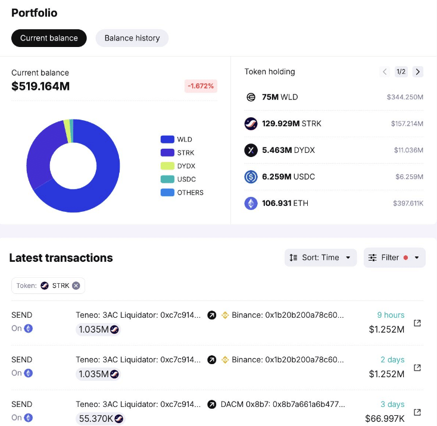This screenshot has height=426, width=437.
Task: Open Binance recipient in 2 days transaction
Action: click(288, 359)
